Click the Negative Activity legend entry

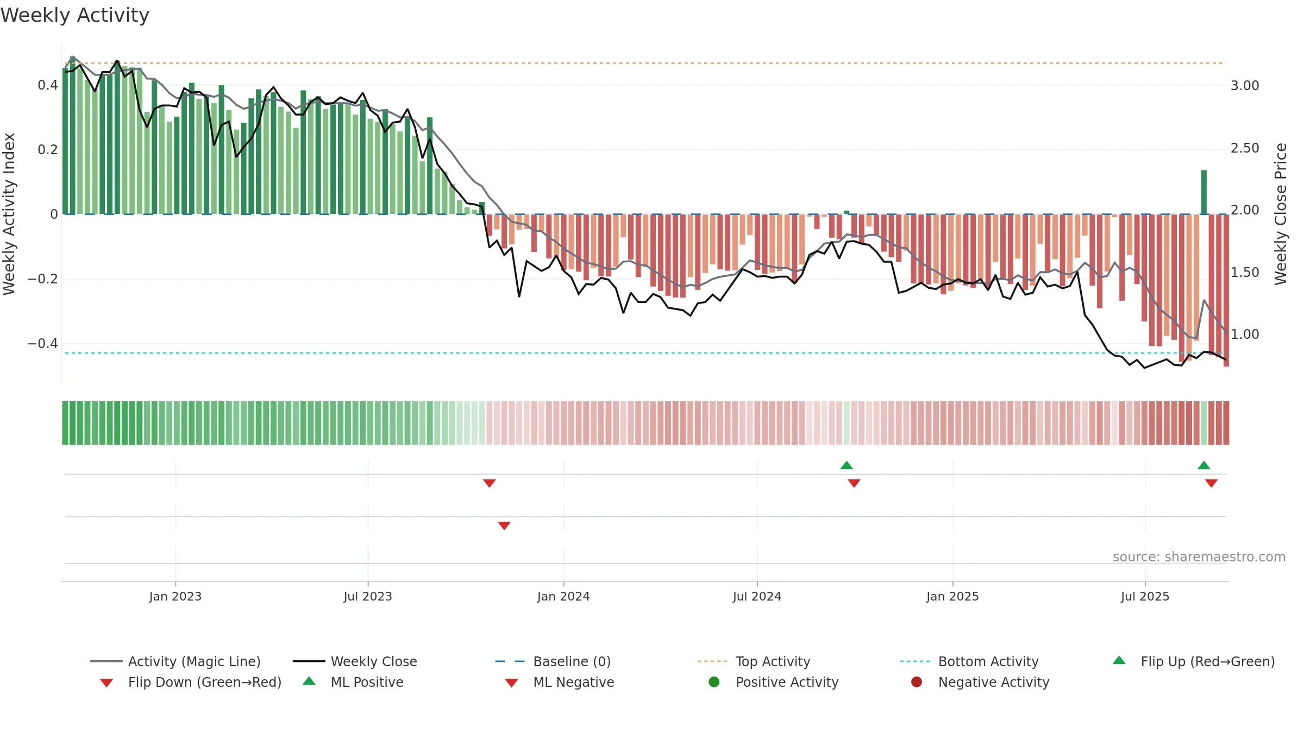(980, 682)
